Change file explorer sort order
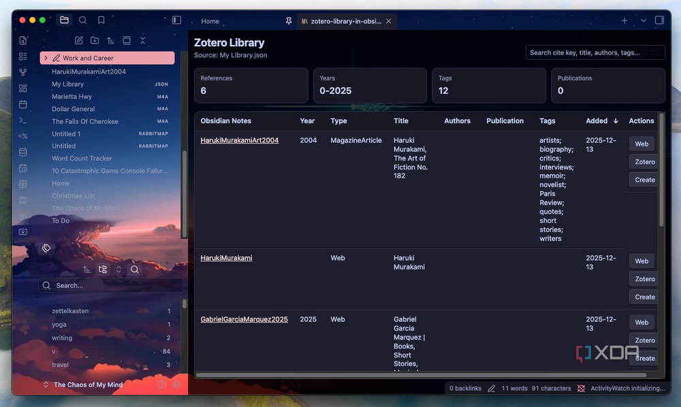This screenshot has width=681, height=407. [111, 40]
